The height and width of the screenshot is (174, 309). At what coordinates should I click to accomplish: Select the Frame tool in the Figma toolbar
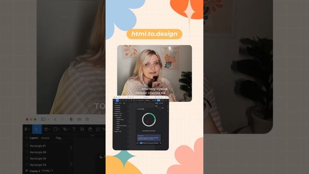47,129
